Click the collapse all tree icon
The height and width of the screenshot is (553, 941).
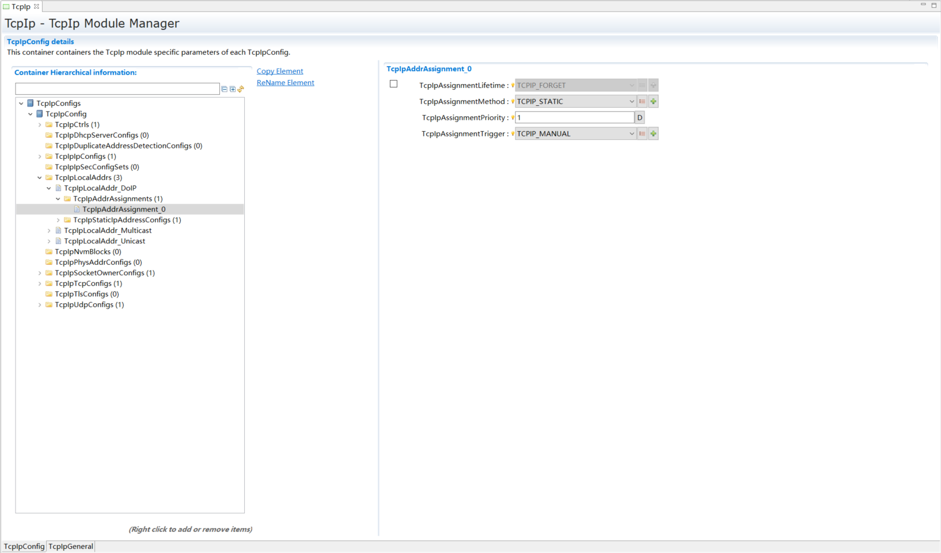pos(225,89)
